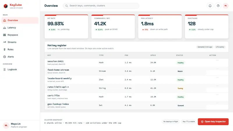Viewport: 233px width, 131px height.
Task: Click the Alerts clock icon
Action: pyautogui.click(x=5, y=57)
